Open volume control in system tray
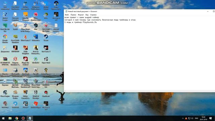 tap(192, 118)
